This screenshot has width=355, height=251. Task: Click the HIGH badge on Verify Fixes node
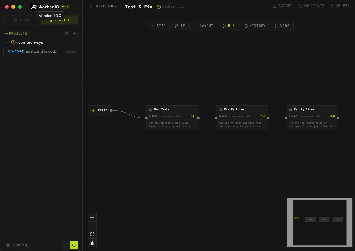[332, 116]
